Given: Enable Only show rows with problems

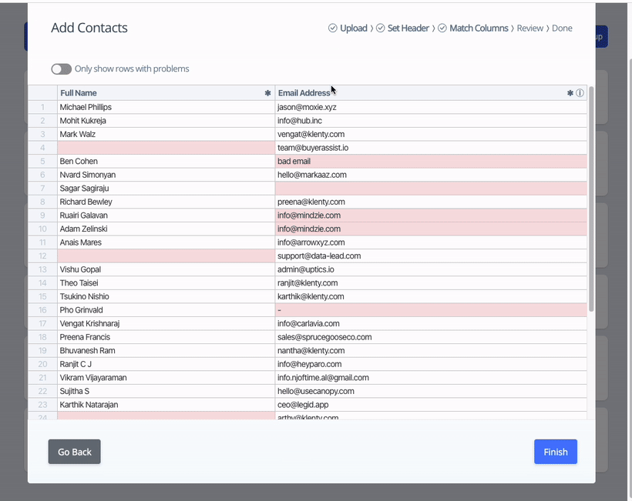Looking at the screenshot, I should 61,68.
